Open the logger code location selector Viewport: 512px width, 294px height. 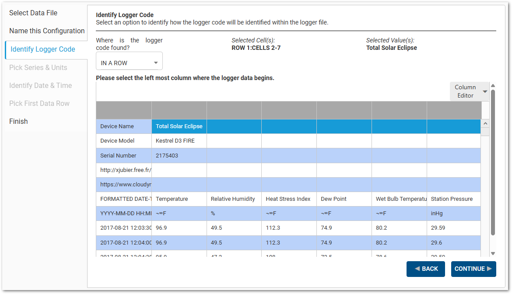tap(129, 61)
